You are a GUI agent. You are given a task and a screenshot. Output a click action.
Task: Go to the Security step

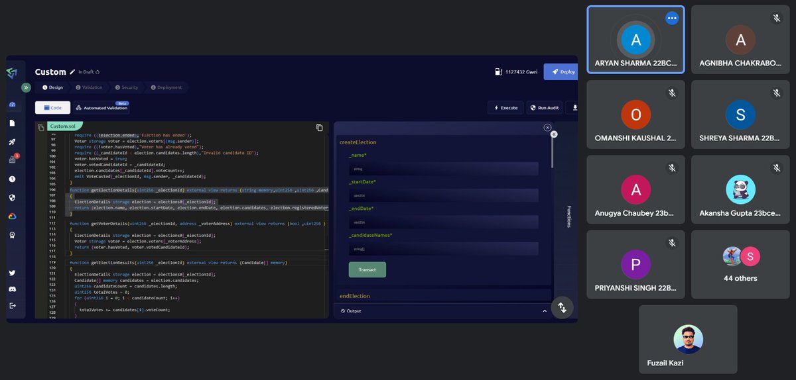pyautogui.click(x=126, y=87)
